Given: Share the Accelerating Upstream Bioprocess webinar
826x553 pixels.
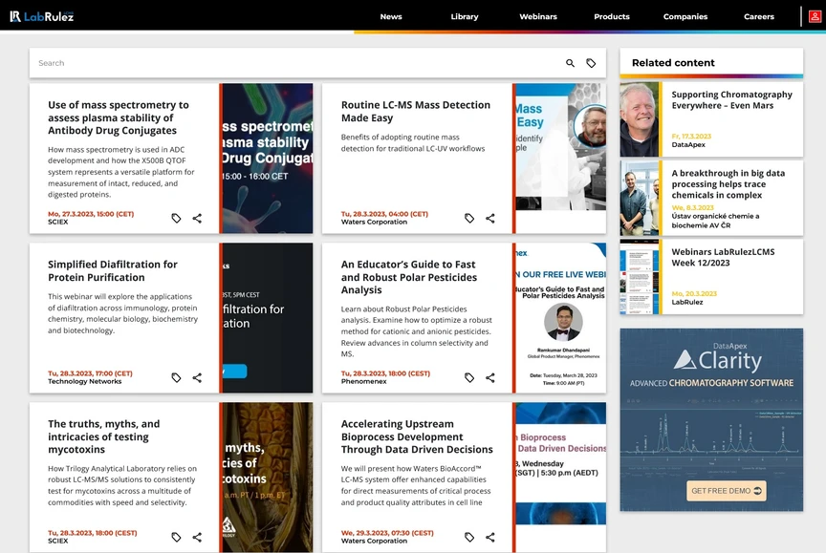Looking at the screenshot, I should (490, 537).
